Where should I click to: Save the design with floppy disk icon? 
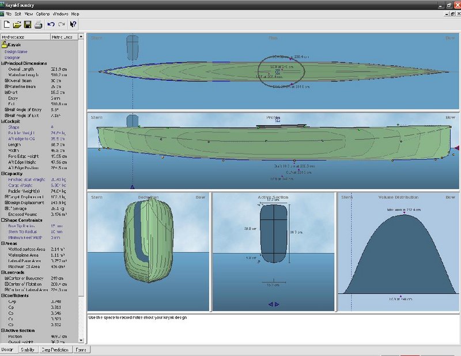point(28,25)
